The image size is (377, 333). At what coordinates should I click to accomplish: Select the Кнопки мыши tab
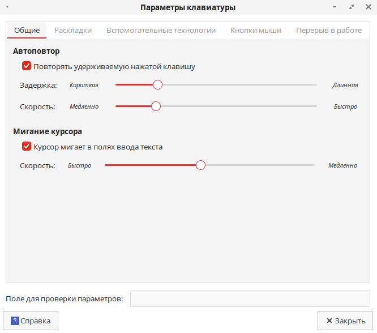pos(256,31)
